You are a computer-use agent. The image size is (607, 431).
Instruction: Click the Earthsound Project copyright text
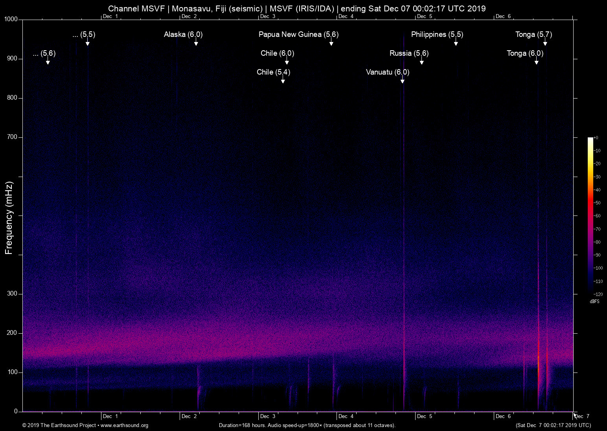pos(59,426)
